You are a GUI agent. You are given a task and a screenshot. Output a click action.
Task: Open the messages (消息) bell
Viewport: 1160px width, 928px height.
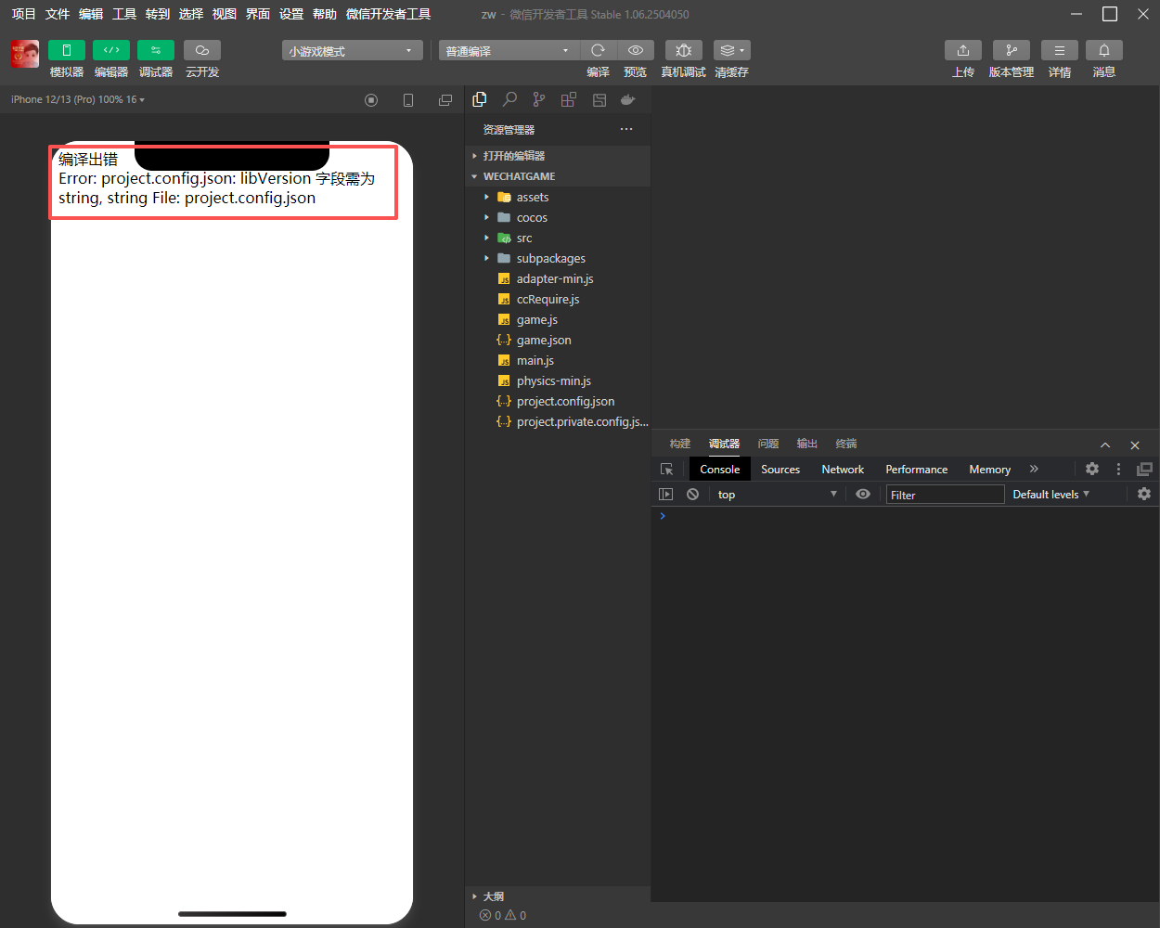pyautogui.click(x=1104, y=50)
